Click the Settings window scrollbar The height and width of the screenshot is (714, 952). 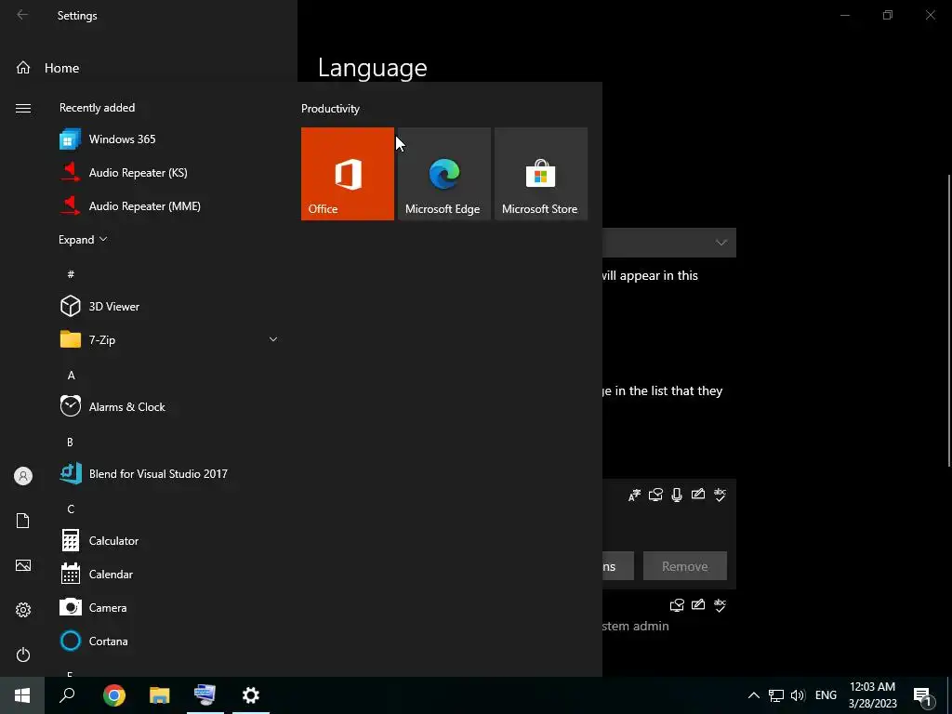point(949,321)
